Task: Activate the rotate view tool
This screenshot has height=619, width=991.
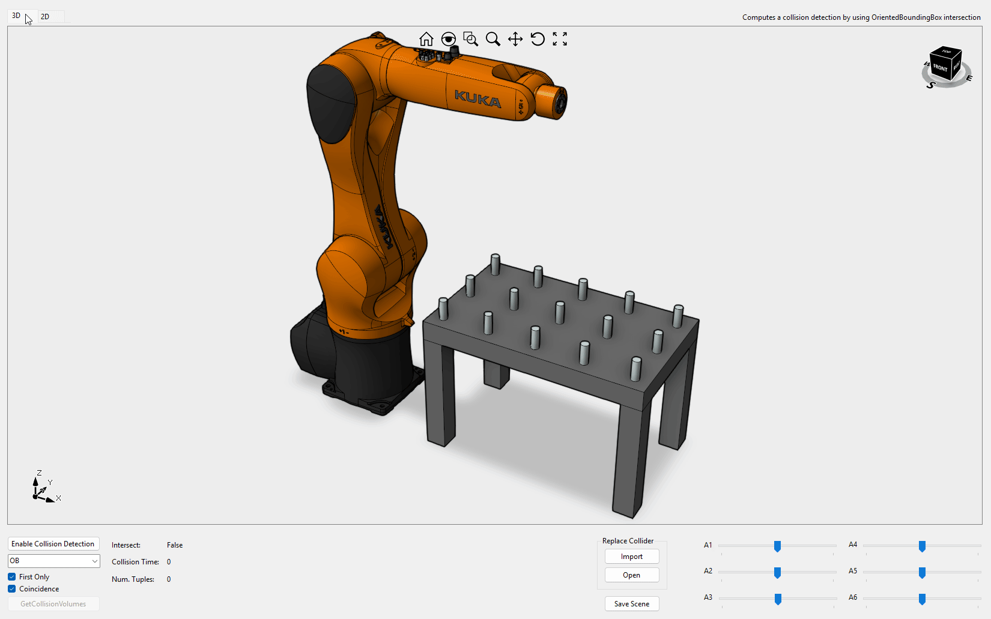Action: [537, 39]
